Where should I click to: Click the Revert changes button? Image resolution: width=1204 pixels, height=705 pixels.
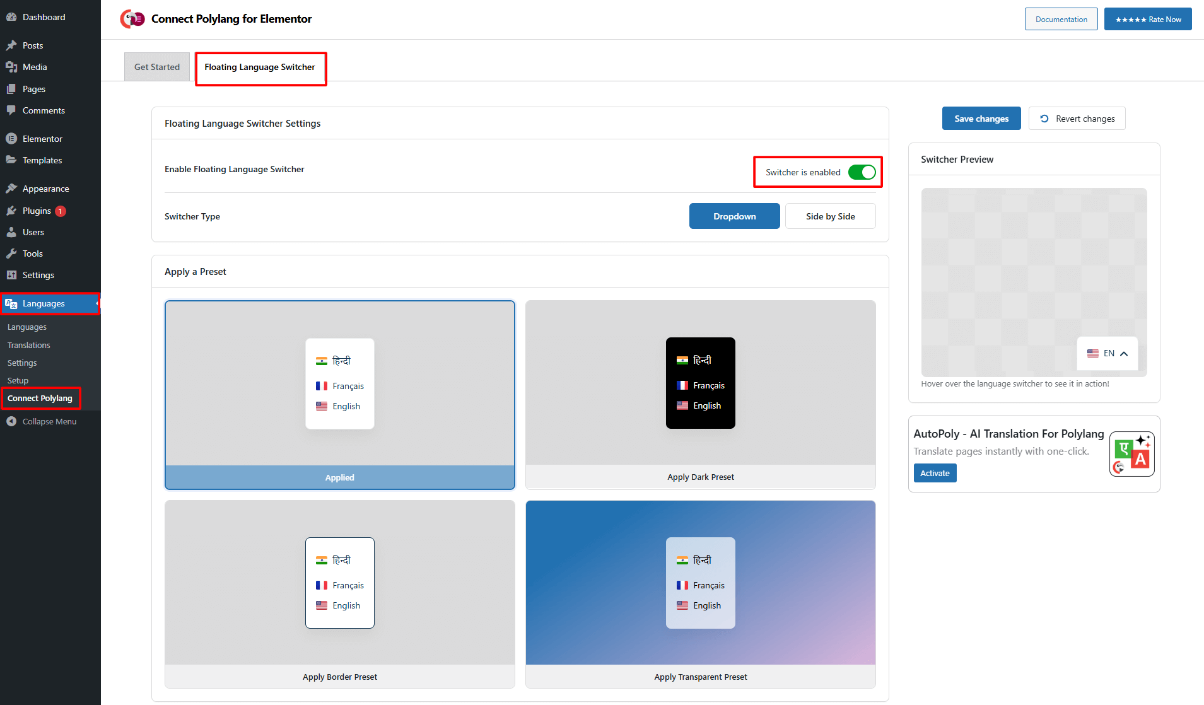click(1077, 119)
